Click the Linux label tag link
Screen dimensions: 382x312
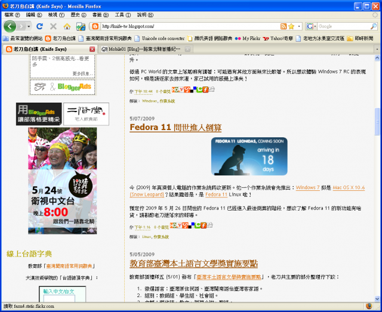[147, 237]
